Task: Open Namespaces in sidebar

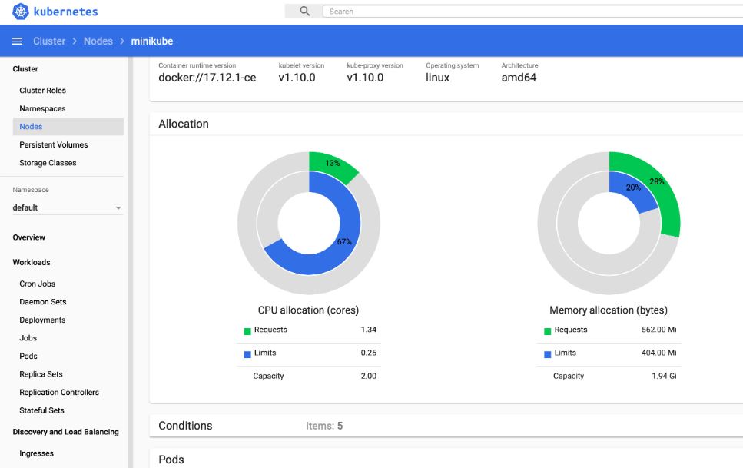Action: (43, 108)
